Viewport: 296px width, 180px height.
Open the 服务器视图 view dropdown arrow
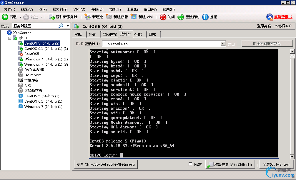68,26
